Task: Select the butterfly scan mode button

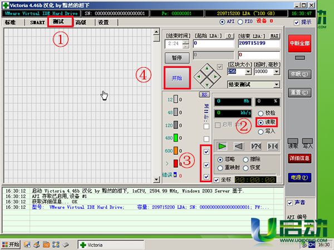Action: [x=272, y=146]
